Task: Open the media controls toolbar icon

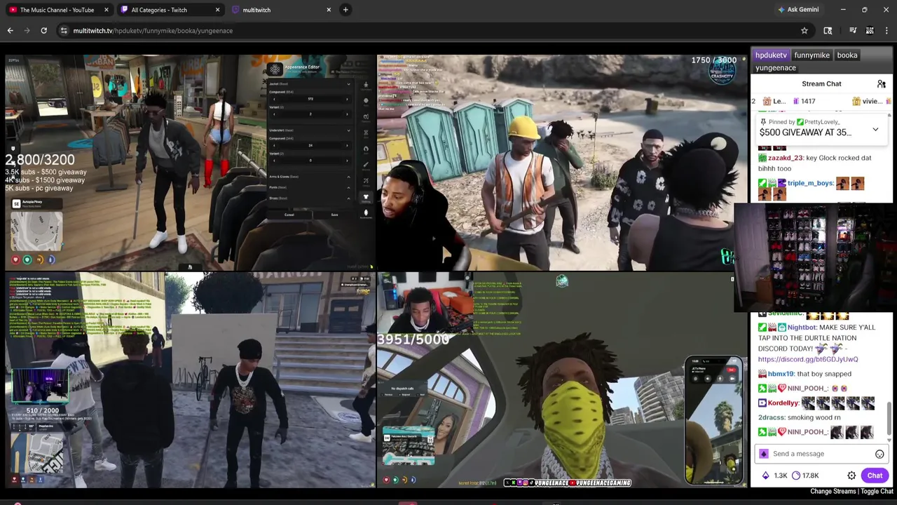Action: [853, 31]
